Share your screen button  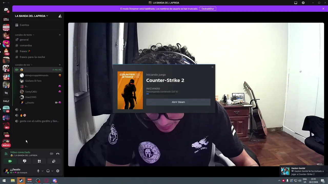[x=25, y=161]
